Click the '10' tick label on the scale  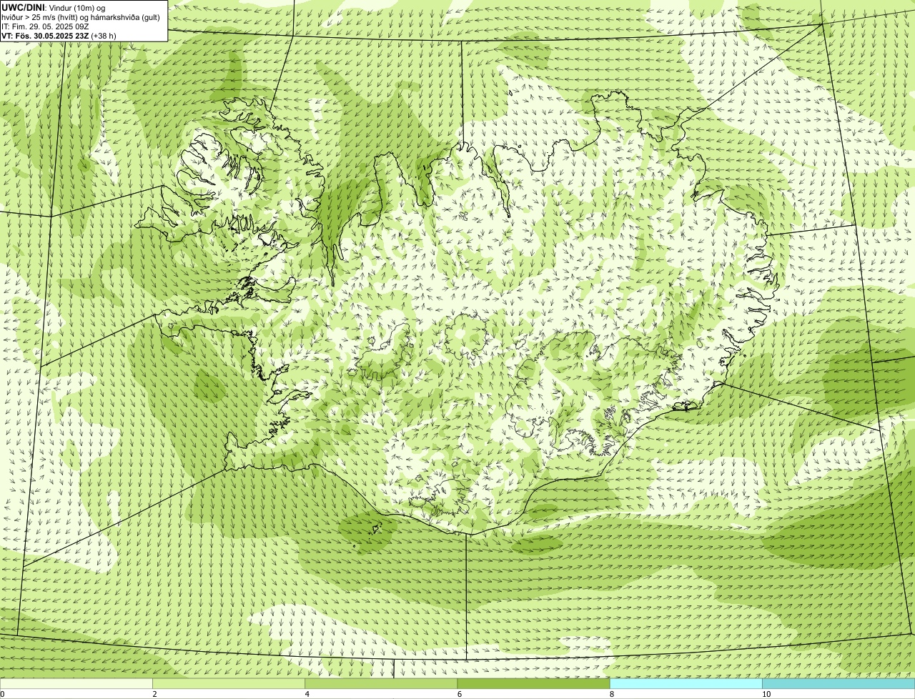point(766,694)
